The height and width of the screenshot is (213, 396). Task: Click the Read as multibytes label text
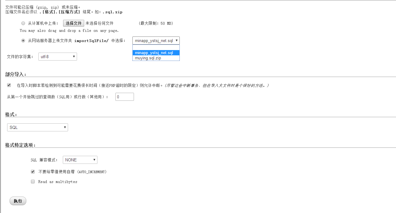click(58, 182)
